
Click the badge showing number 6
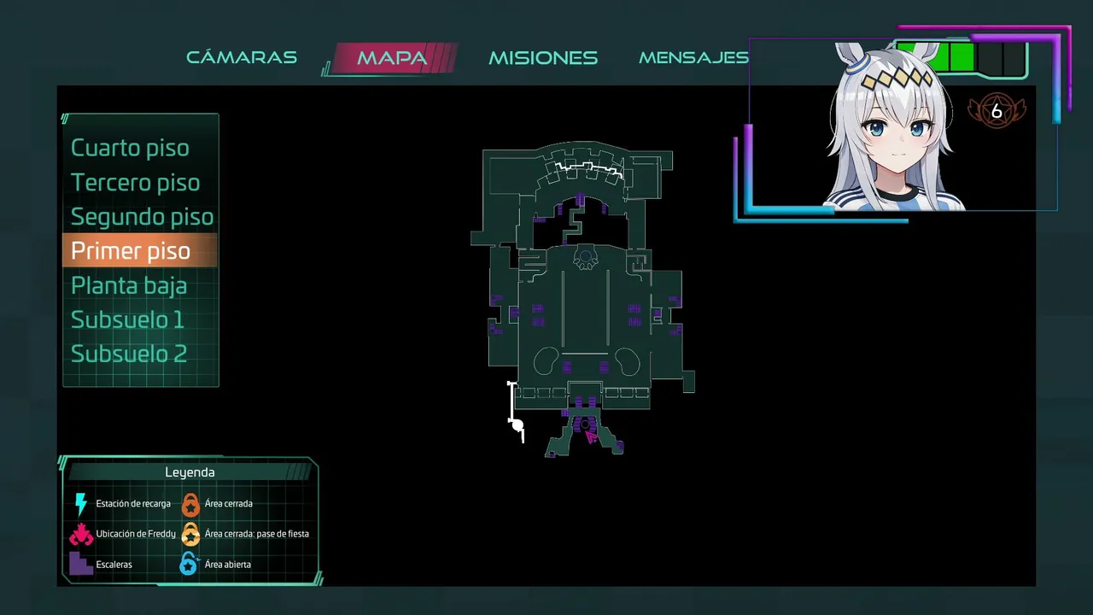coord(997,111)
